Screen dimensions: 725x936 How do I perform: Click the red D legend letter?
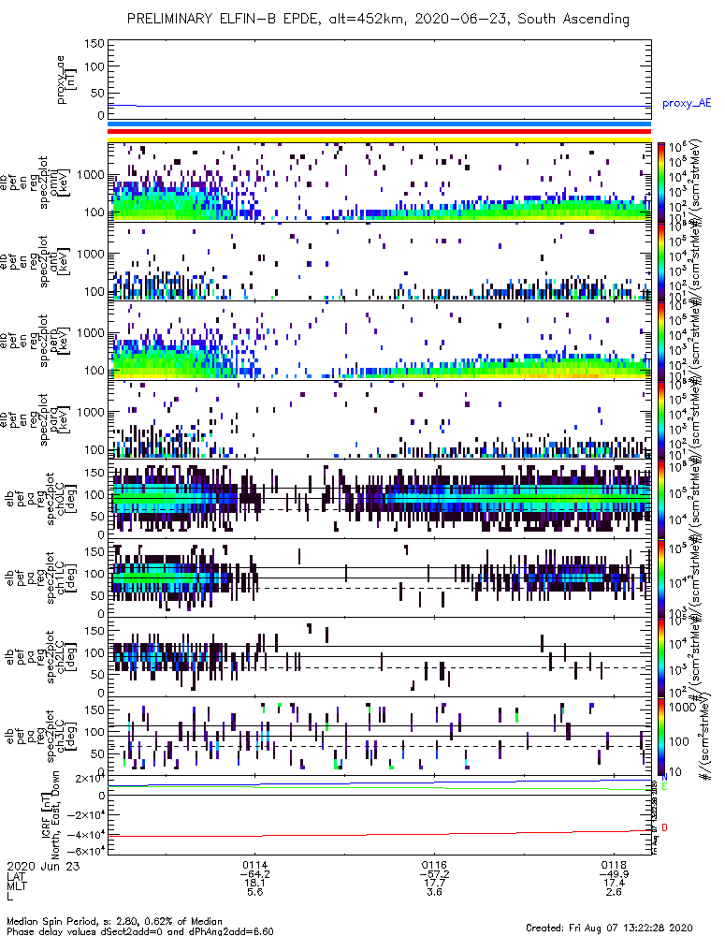[x=665, y=828]
